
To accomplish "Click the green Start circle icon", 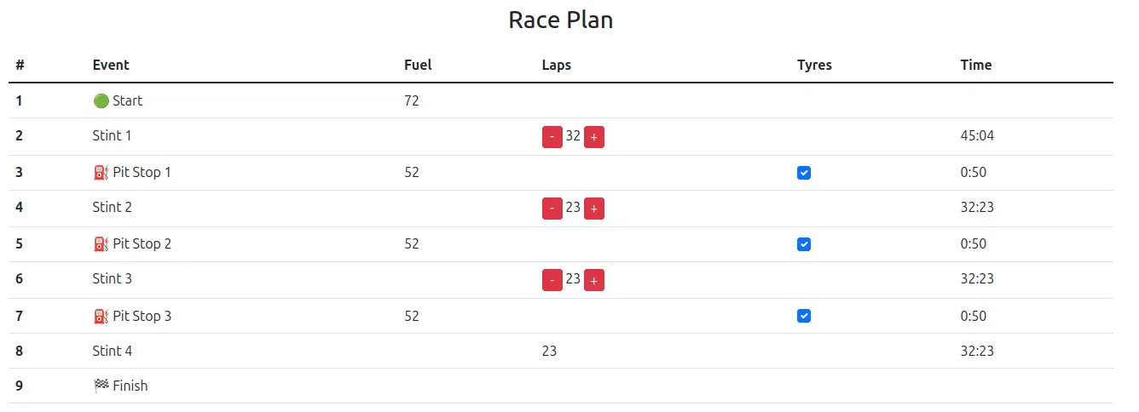I will click(x=101, y=101).
